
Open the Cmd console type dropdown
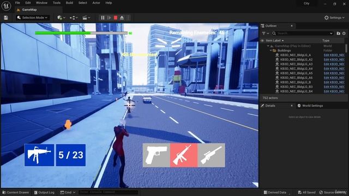point(68,192)
